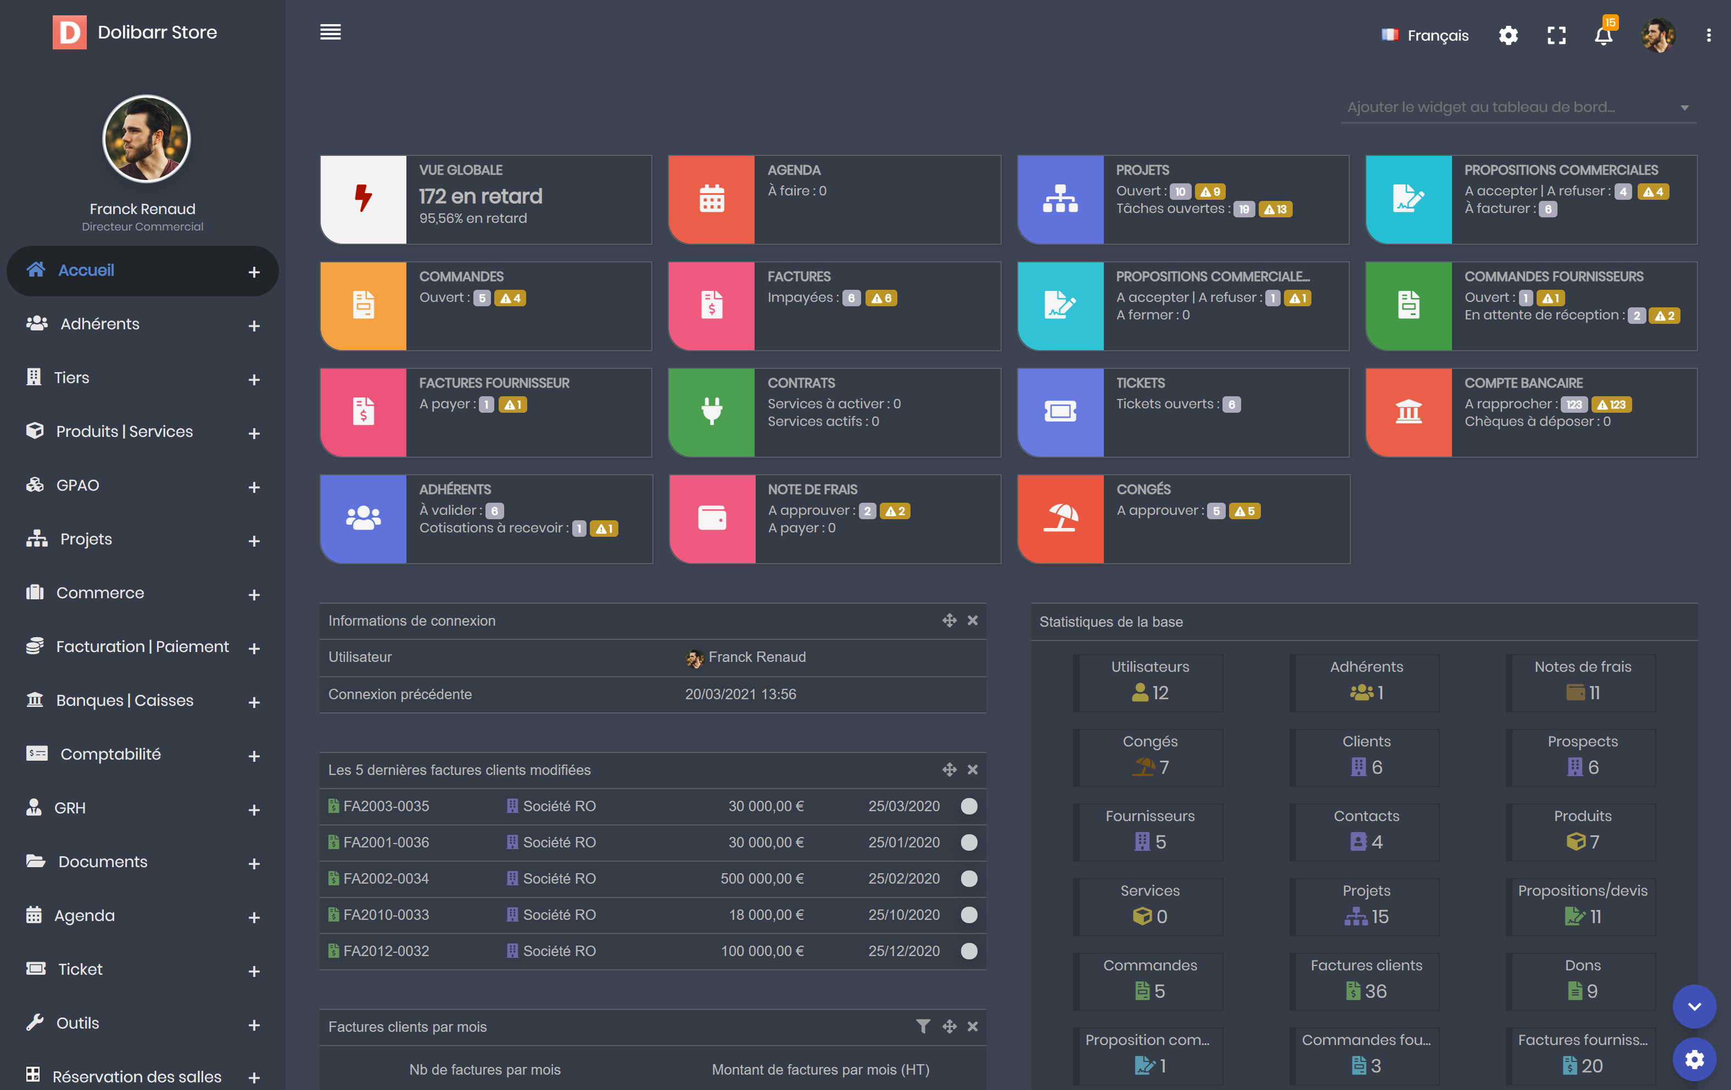
Task: Open invoice FA2003-0035 link
Action: pyautogui.click(x=386, y=806)
